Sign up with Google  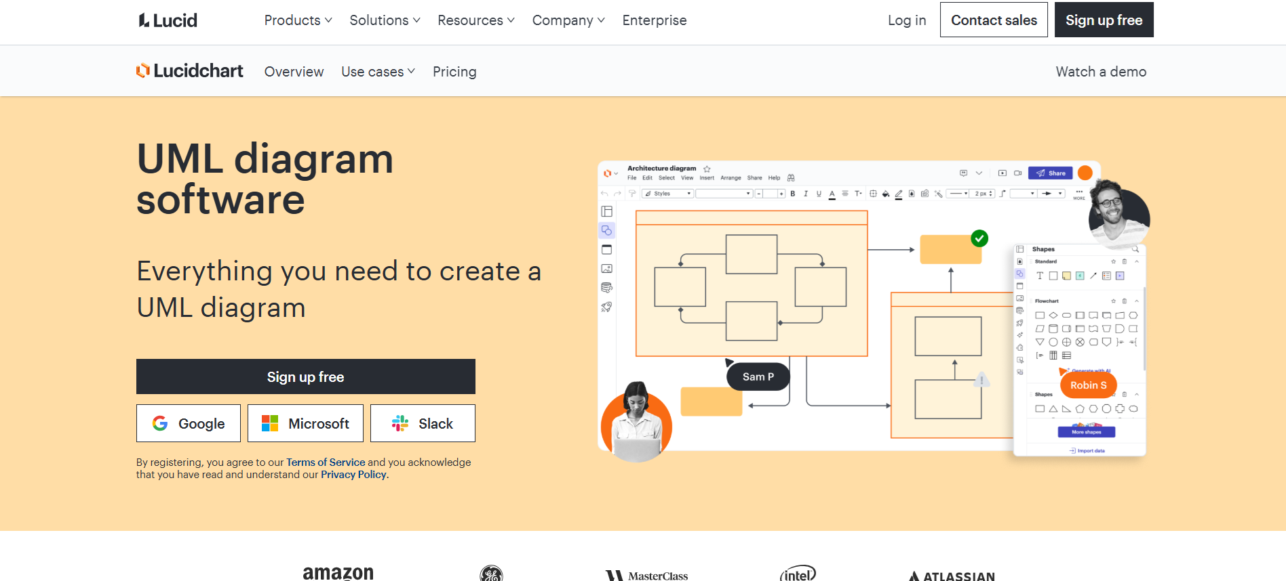[189, 423]
